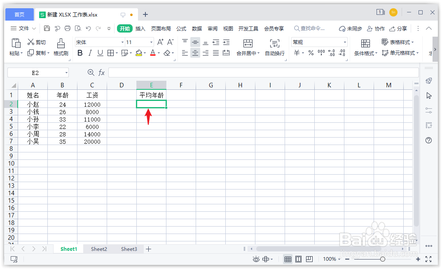Select the Sheet3 worksheet tab

pos(129,249)
